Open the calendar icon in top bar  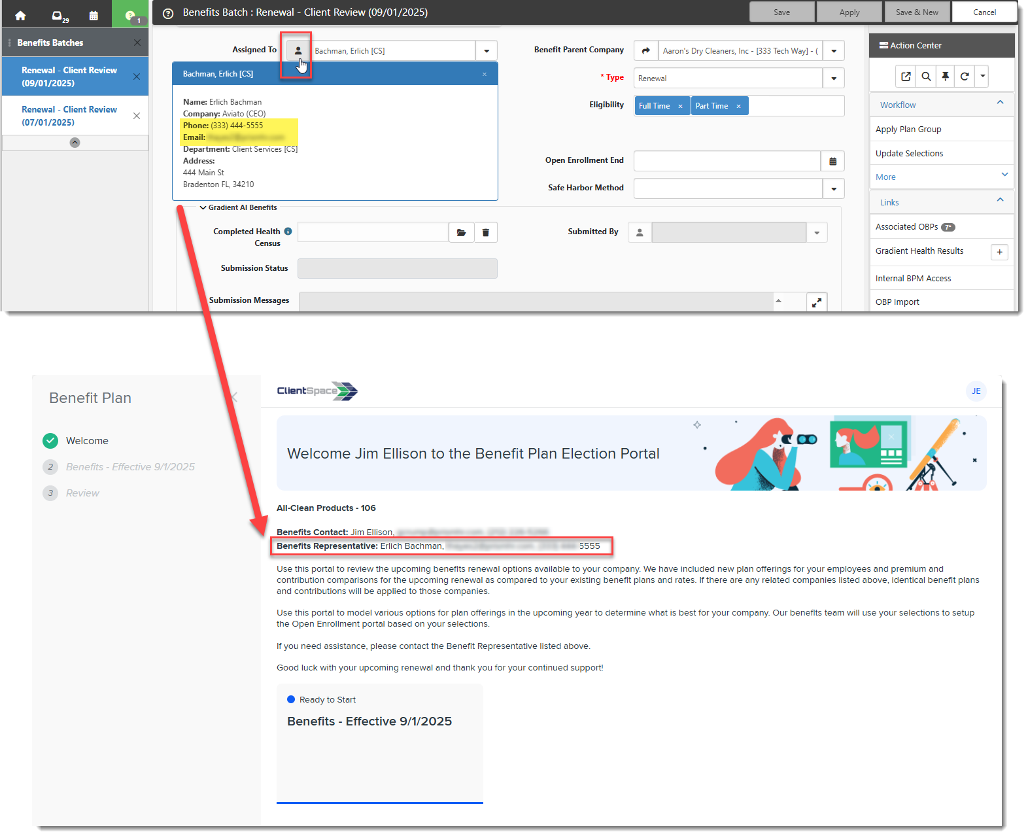(x=94, y=15)
